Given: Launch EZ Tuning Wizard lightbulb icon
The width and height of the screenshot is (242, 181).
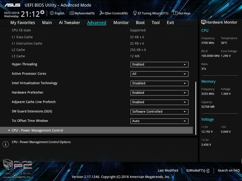Looking at the screenshot, I should 135,13.
